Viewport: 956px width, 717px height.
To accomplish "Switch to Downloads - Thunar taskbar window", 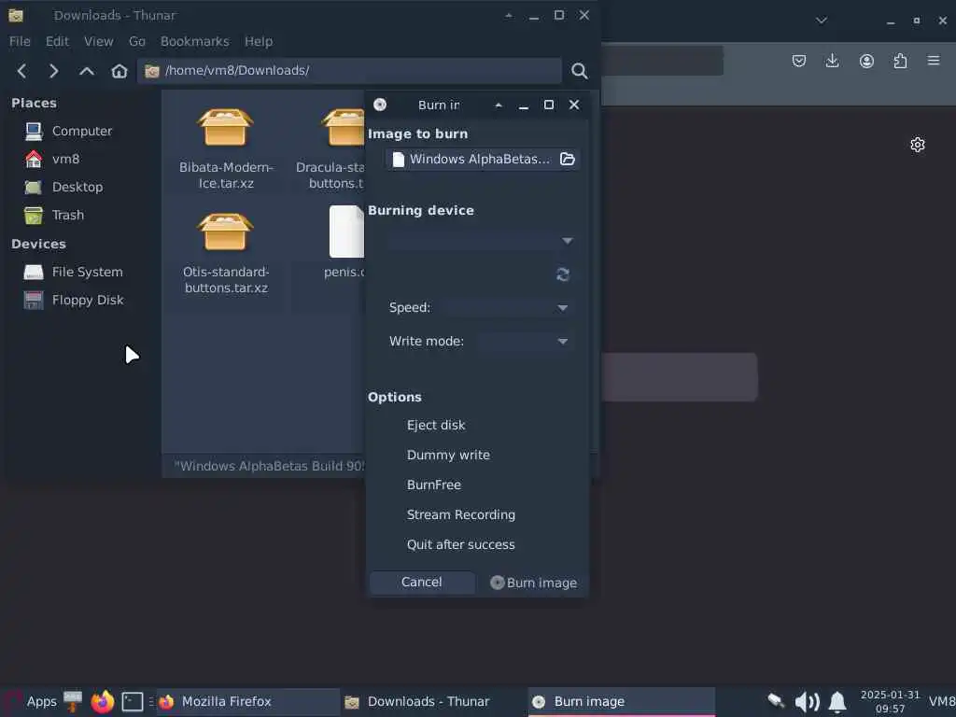I will point(431,702).
